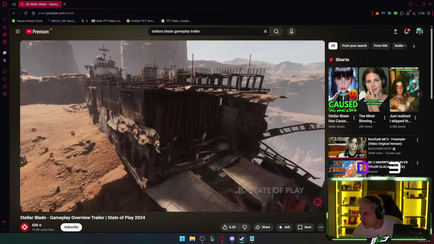Open Windows Start menu
The image size is (434, 244).
(x=182, y=239)
